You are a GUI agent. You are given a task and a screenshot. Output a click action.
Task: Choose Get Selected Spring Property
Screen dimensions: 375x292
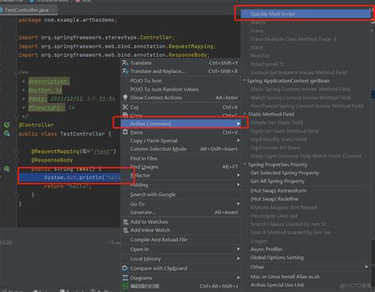[x=285, y=173]
